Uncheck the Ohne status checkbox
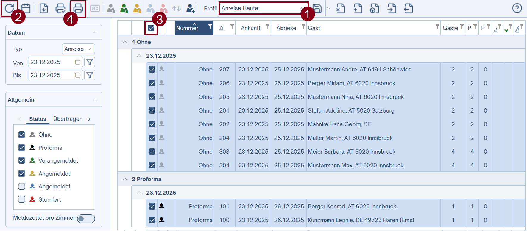 click(21, 135)
